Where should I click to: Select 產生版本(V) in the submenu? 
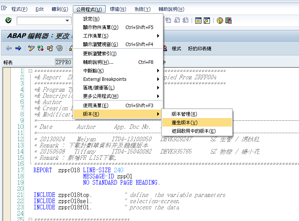[197, 123]
